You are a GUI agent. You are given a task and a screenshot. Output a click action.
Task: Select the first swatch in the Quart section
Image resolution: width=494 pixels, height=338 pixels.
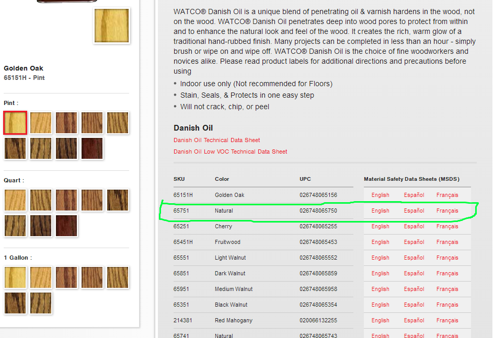(x=15, y=200)
